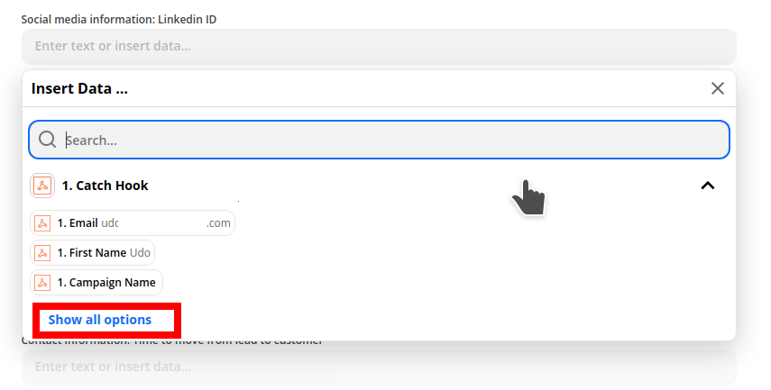
Task: Insert the 1. Campaign Name data pill
Action: [96, 283]
